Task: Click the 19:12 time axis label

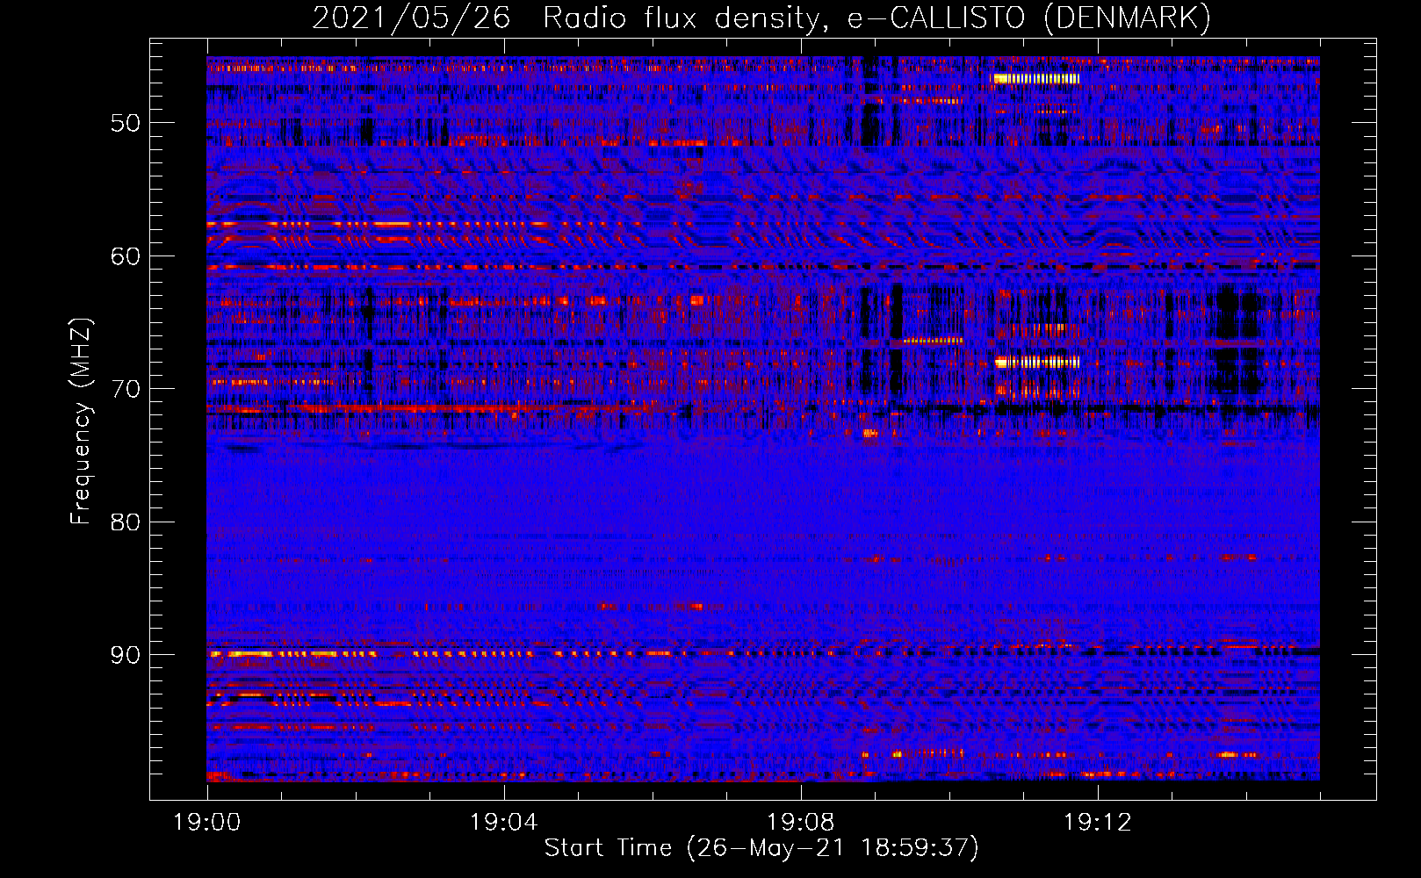Action: (1097, 823)
